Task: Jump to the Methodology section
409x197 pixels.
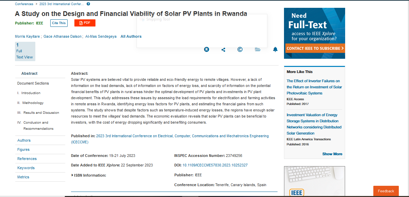Action: pos(33,103)
